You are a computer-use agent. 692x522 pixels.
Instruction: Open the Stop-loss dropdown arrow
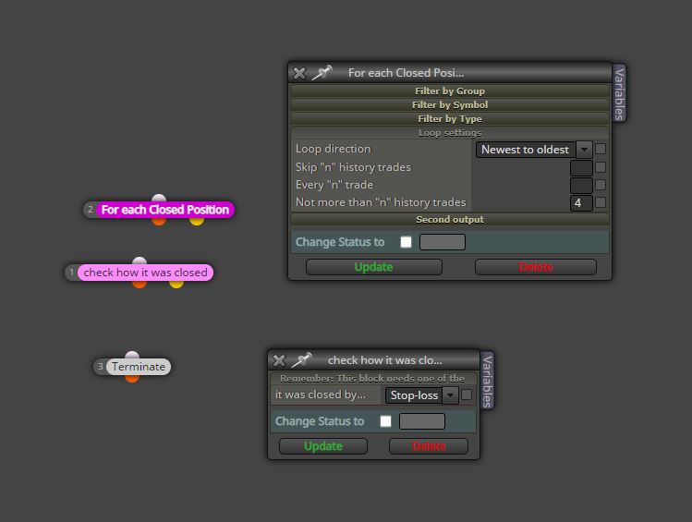pos(450,395)
